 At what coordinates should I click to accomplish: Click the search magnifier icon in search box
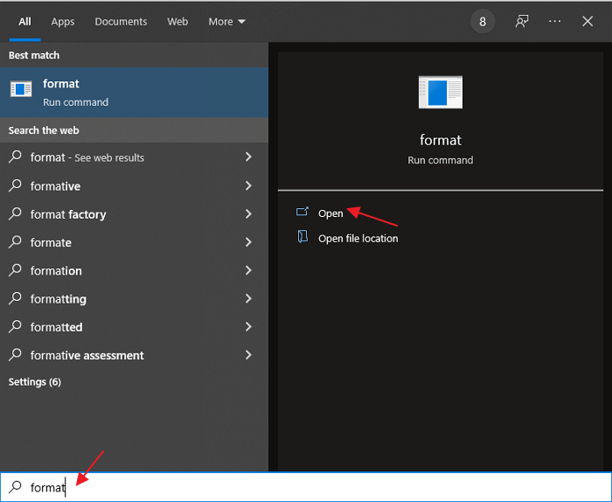tap(15, 487)
